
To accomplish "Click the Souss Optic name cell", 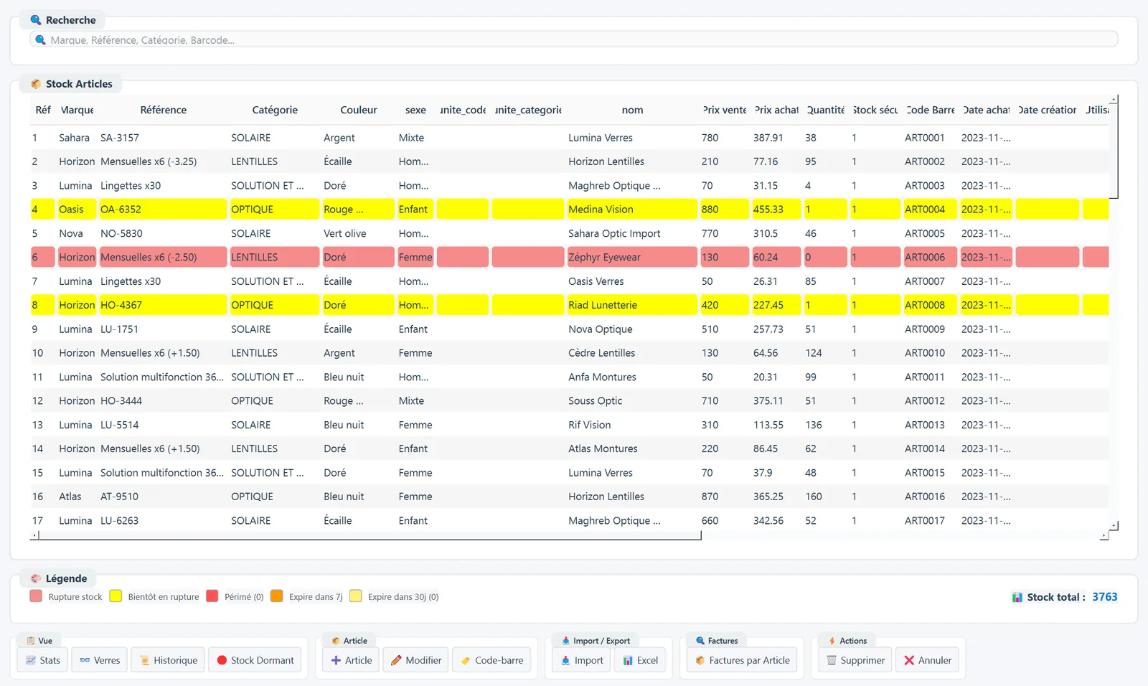I will [x=631, y=400].
